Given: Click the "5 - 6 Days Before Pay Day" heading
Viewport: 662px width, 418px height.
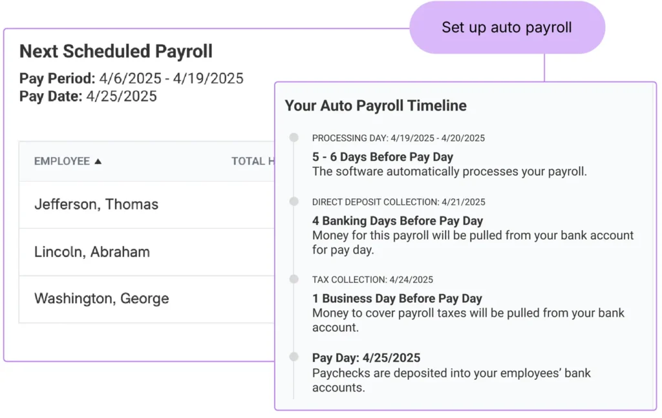Looking at the screenshot, I should coord(383,157).
